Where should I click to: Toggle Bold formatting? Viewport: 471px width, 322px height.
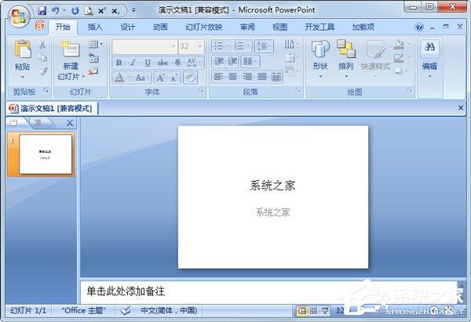(119, 63)
